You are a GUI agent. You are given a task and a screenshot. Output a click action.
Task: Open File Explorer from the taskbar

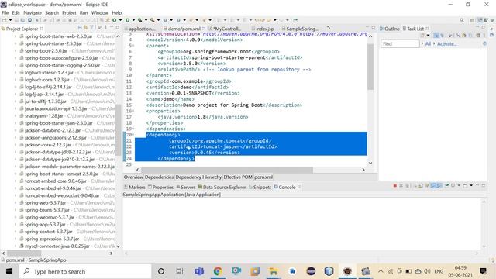274,271
